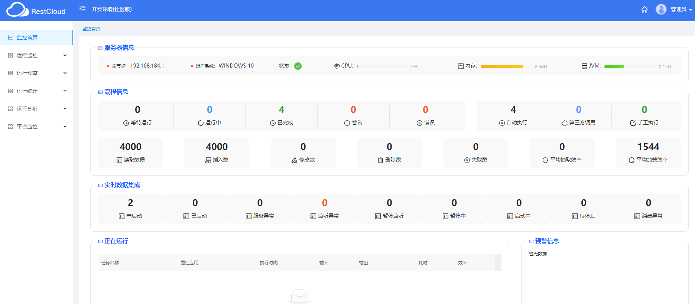Click the 已完成 clock icon
The width and height of the screenshot is (695, 304).
tap(273, 123)
